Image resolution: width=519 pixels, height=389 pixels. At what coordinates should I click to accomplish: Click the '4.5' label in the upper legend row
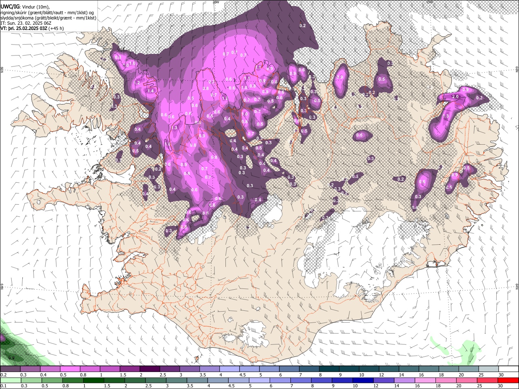pos(242,375)
